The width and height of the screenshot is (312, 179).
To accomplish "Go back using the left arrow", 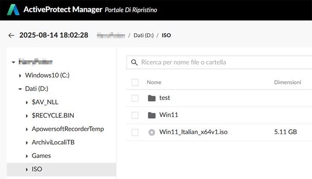I will click(x=11, y=35).
